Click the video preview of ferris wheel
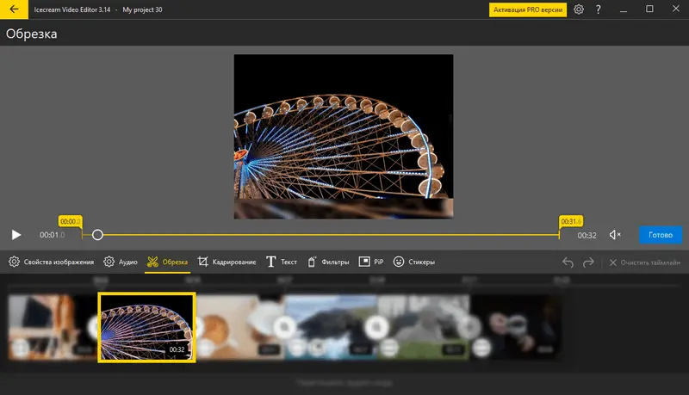689x395 pixels. (344, 137)
